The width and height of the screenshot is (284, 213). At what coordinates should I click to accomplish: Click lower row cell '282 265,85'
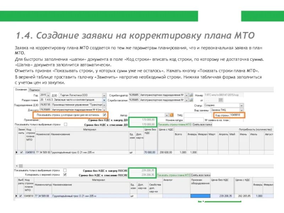click(244, 196)
